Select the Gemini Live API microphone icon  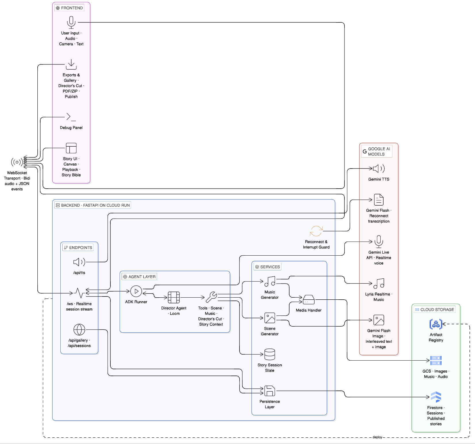379,242
